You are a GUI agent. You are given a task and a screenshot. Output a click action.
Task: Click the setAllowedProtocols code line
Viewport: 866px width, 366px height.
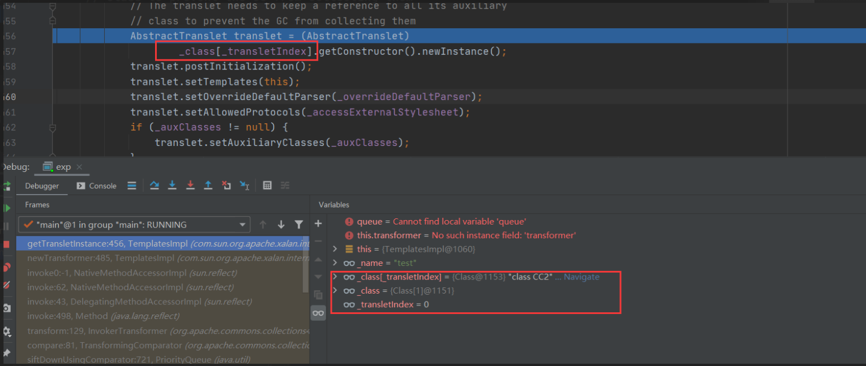pos(300,112)
